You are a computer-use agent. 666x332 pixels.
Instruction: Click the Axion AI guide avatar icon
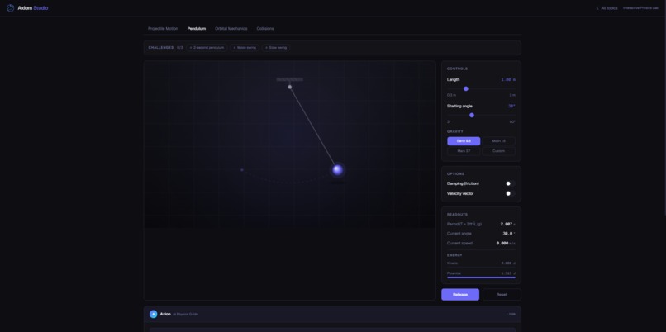pyautogui.click(x=154, y=314)
